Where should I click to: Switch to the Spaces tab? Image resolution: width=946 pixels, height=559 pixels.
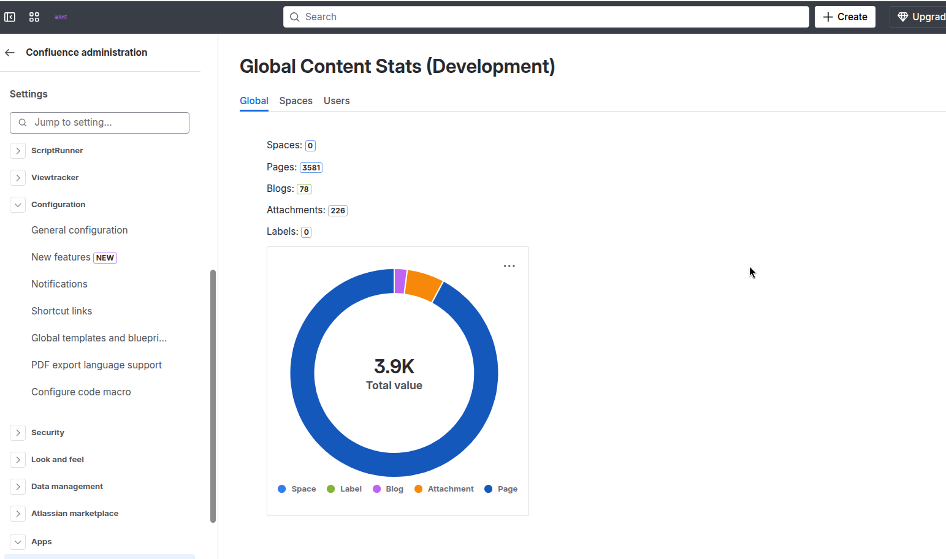tap(296, 101)
